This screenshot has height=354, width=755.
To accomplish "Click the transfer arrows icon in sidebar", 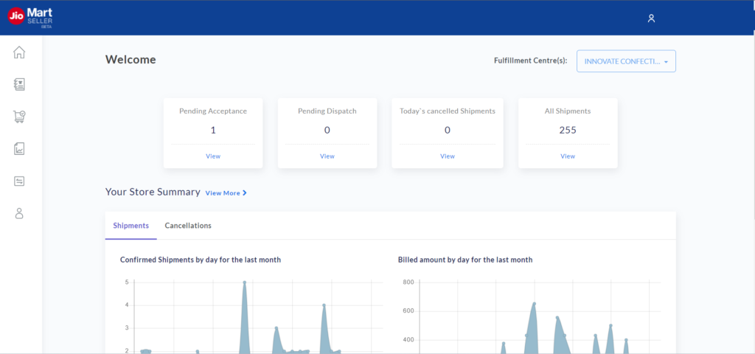I will [19, 181].
